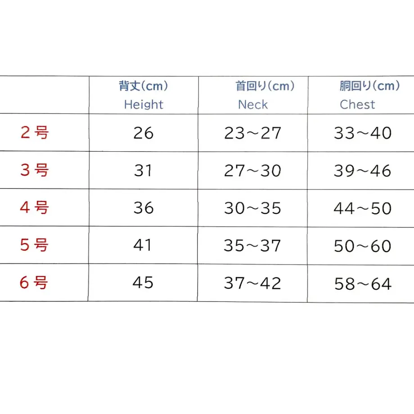Click the height value 41 cell
The height and width of the screenshot is (414, 414).
point(144,245)
